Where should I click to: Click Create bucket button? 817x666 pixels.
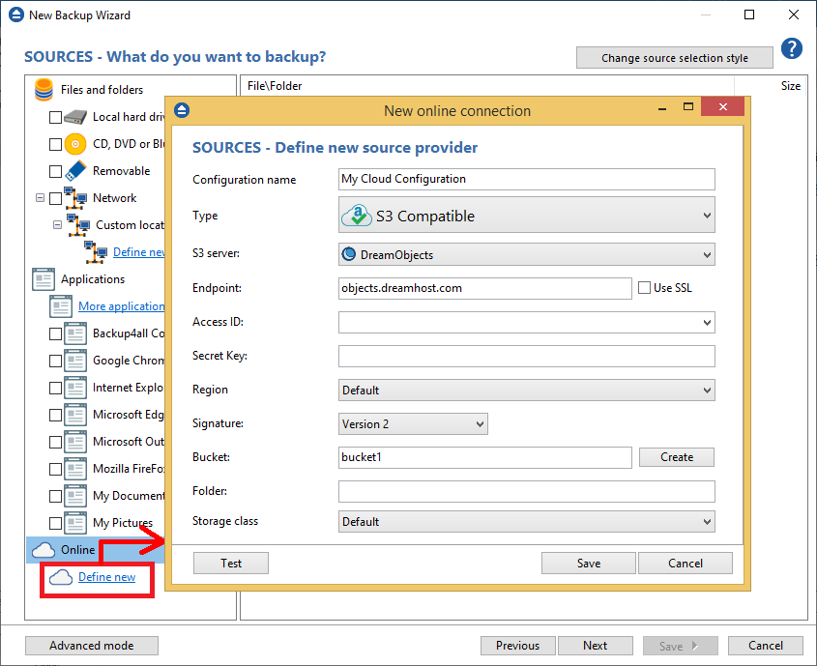[x=677, y=457]
